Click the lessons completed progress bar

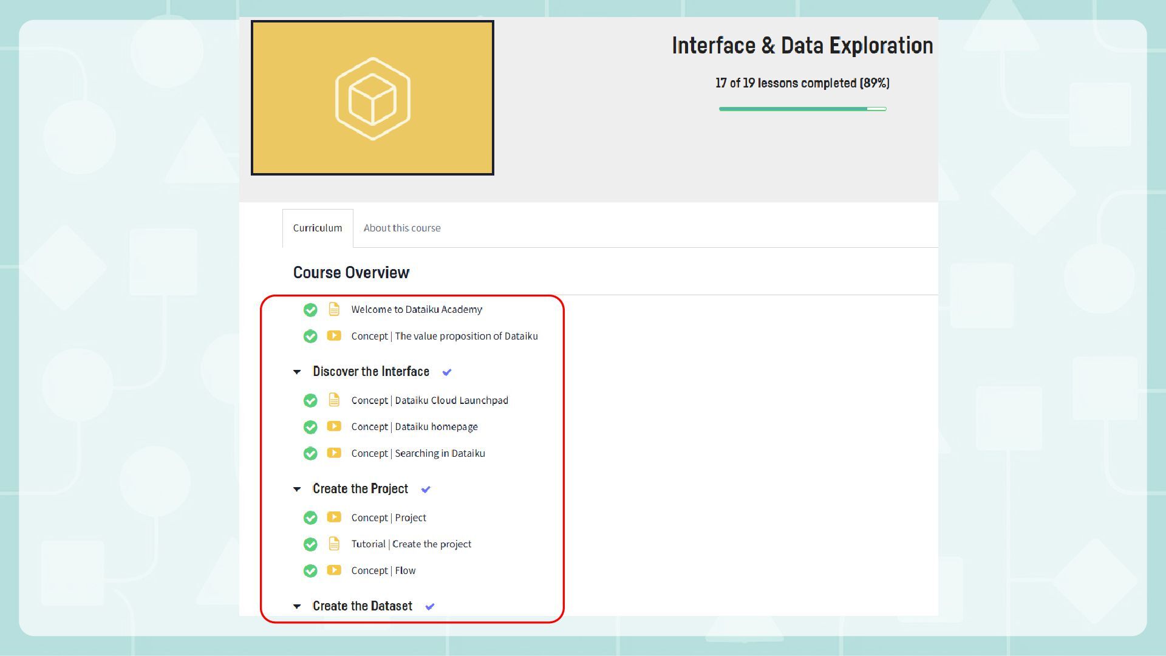[x=802, y=109]
